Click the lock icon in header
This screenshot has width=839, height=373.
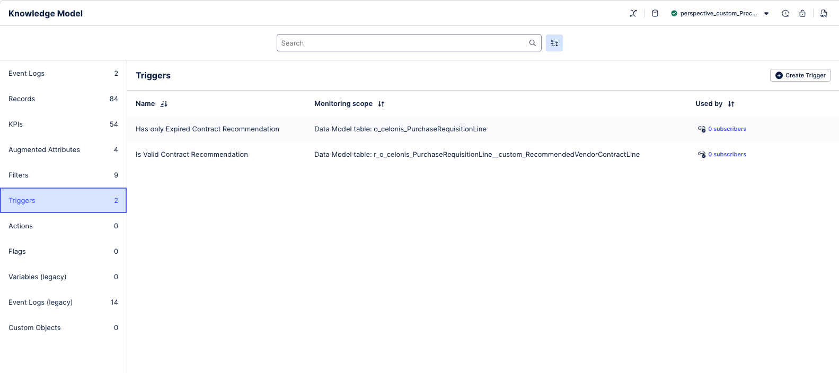click(802, 13)
